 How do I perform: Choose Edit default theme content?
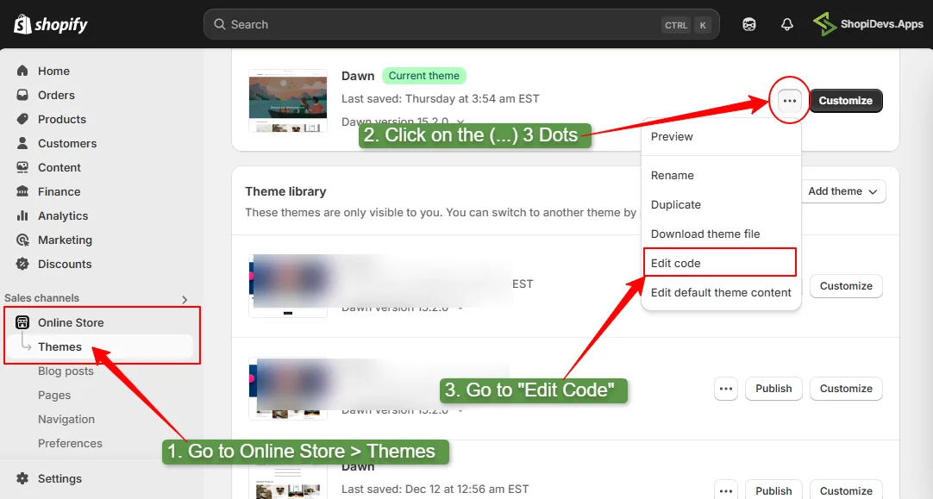click(x=721, y=293)
